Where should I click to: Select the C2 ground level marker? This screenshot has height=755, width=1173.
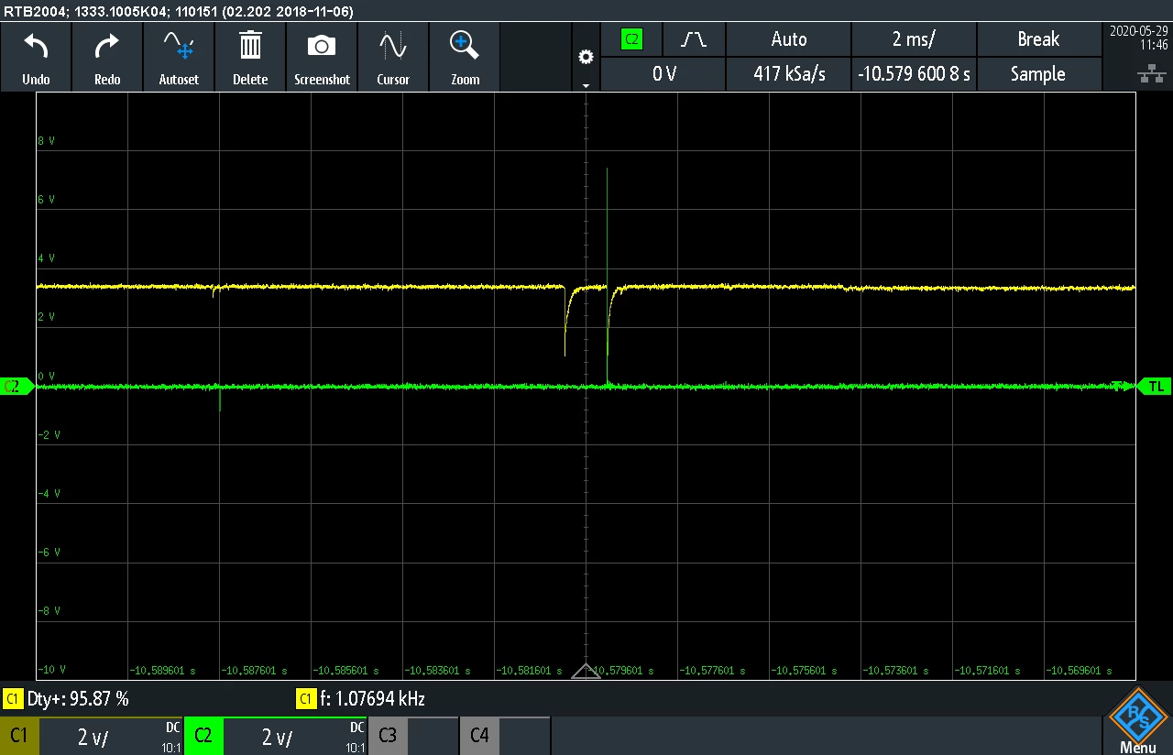(16, 387)
